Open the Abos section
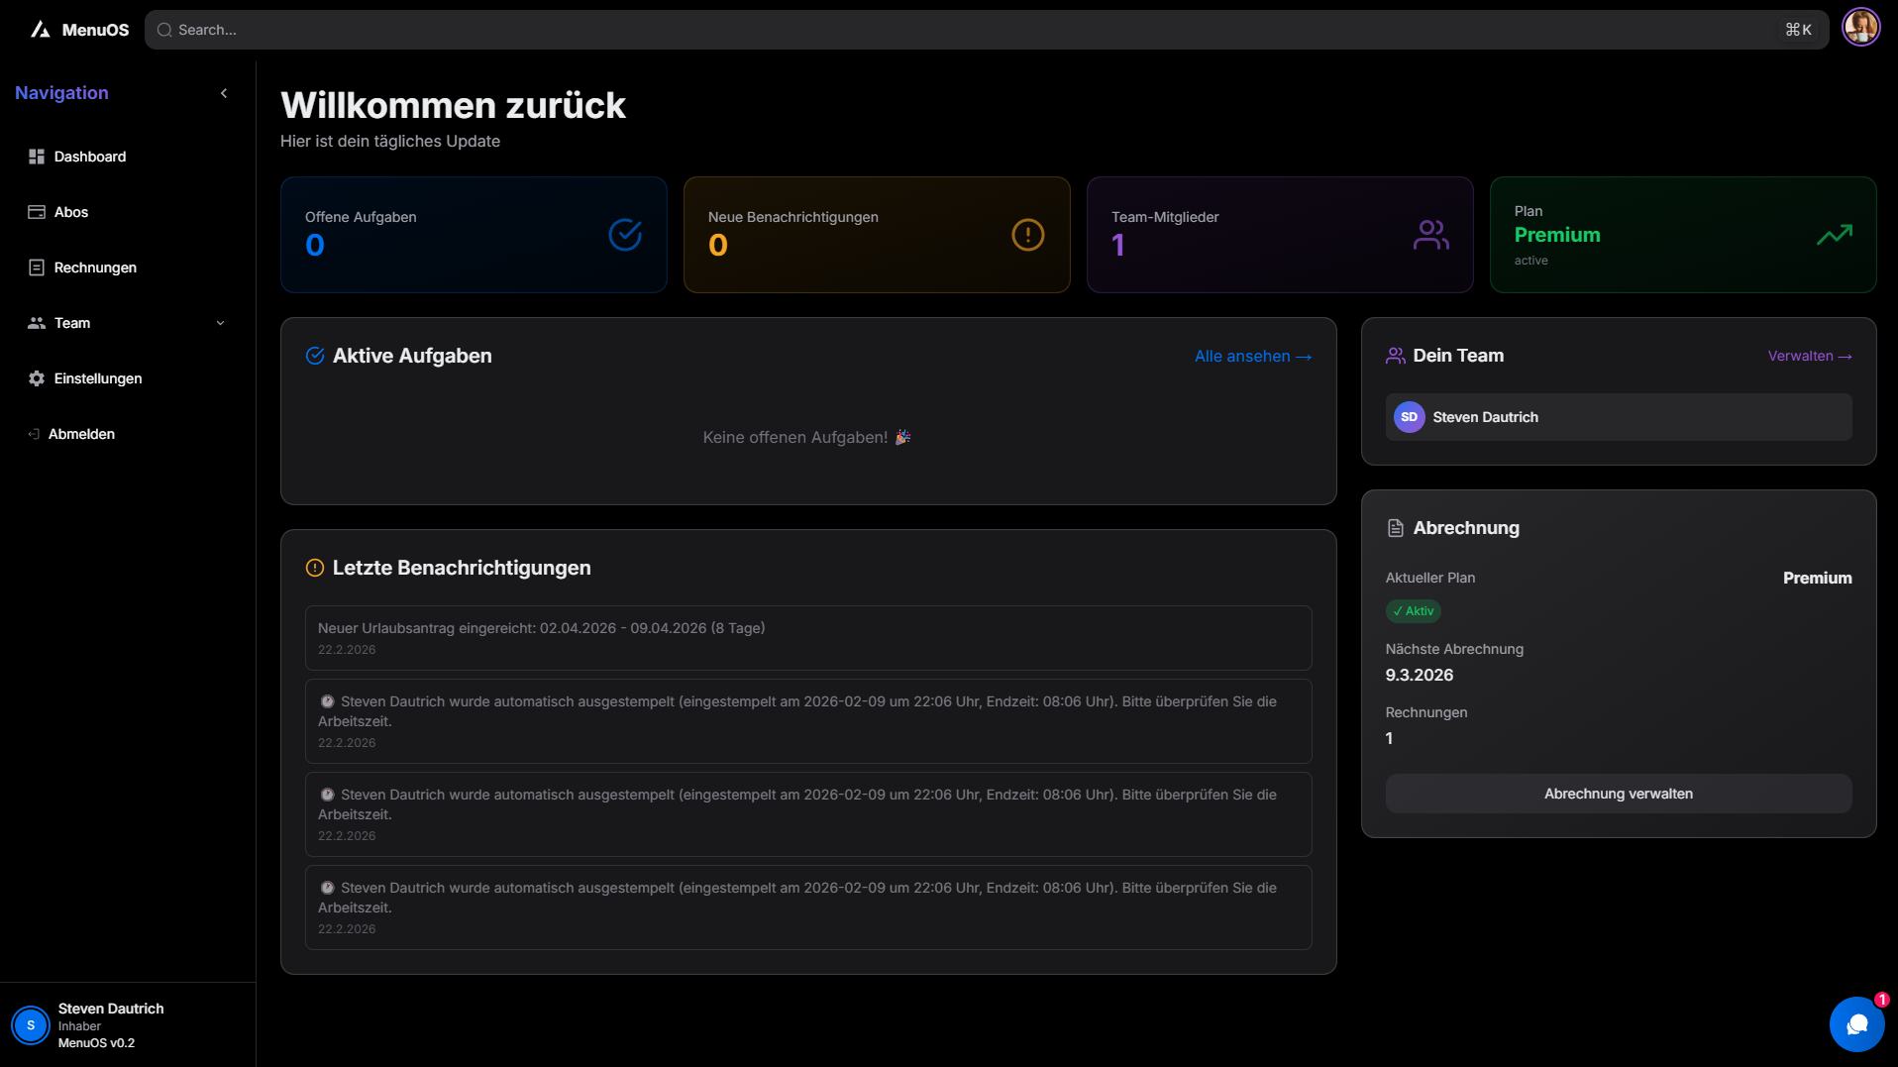The width and height of the screenshot is (1898, 1067). click(x=70, y=211)
